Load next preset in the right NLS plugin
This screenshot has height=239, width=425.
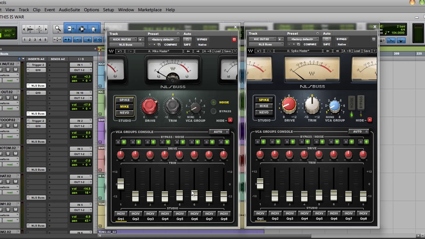pos(337,51)
